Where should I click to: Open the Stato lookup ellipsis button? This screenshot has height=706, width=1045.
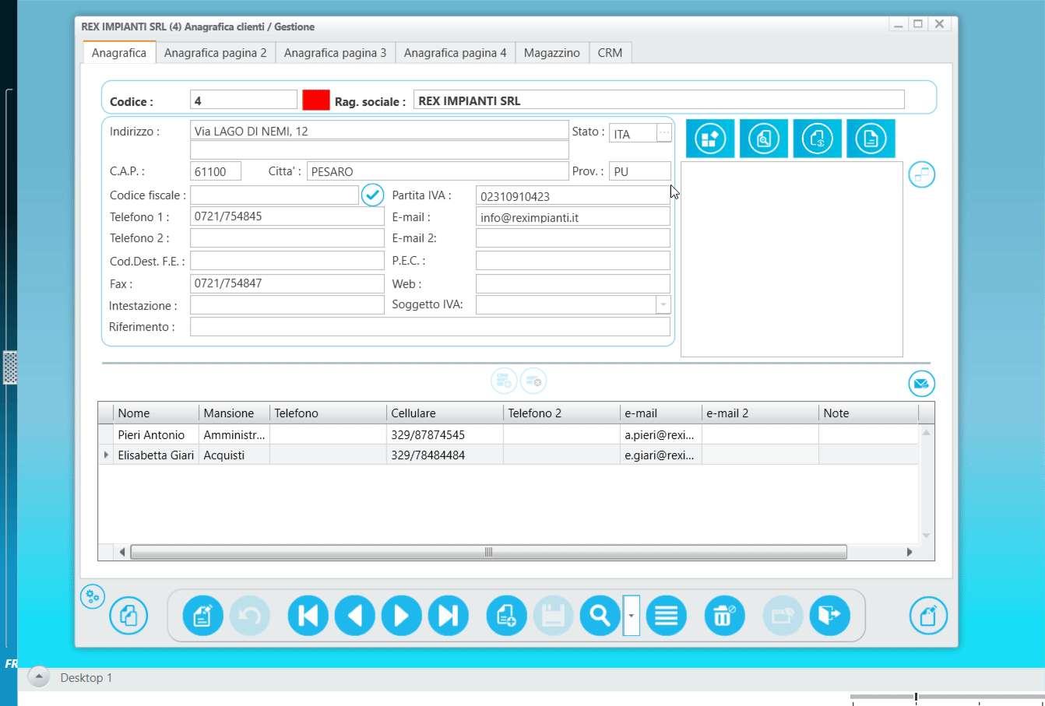pos(664,133)
